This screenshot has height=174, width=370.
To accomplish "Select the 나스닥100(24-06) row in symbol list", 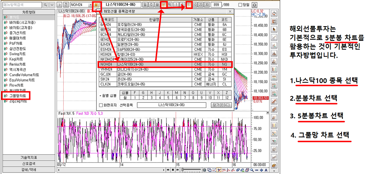I will coord(165,64).
